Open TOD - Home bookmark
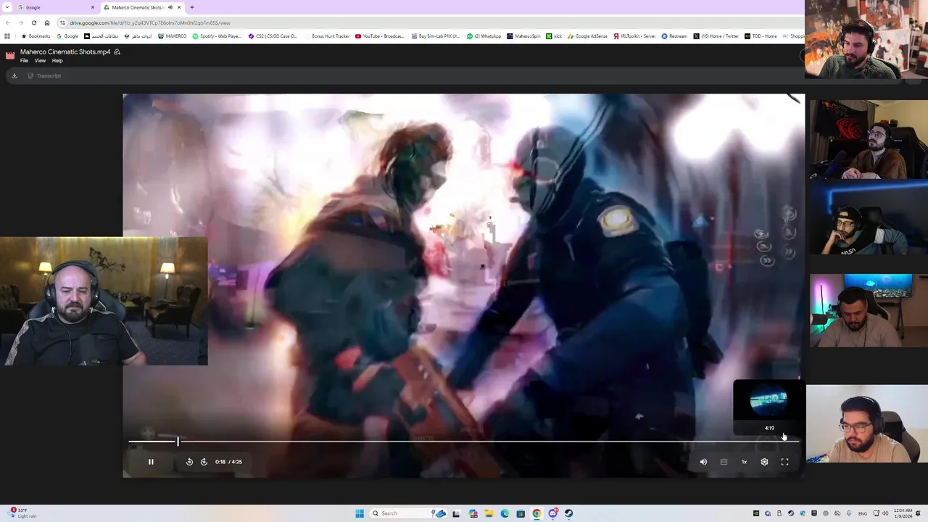 pos(761,36)
